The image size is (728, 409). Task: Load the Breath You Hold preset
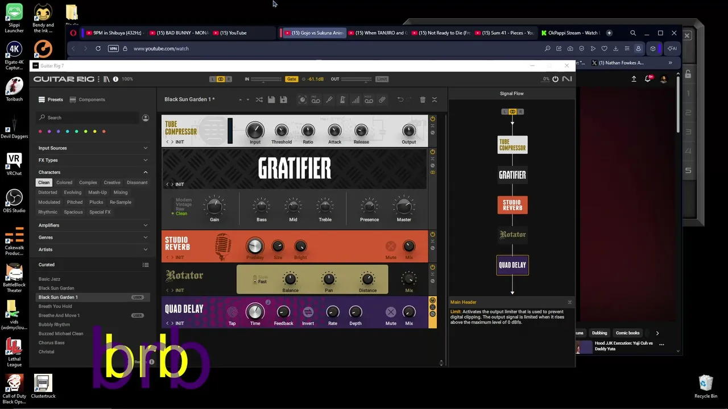[55, 306]
